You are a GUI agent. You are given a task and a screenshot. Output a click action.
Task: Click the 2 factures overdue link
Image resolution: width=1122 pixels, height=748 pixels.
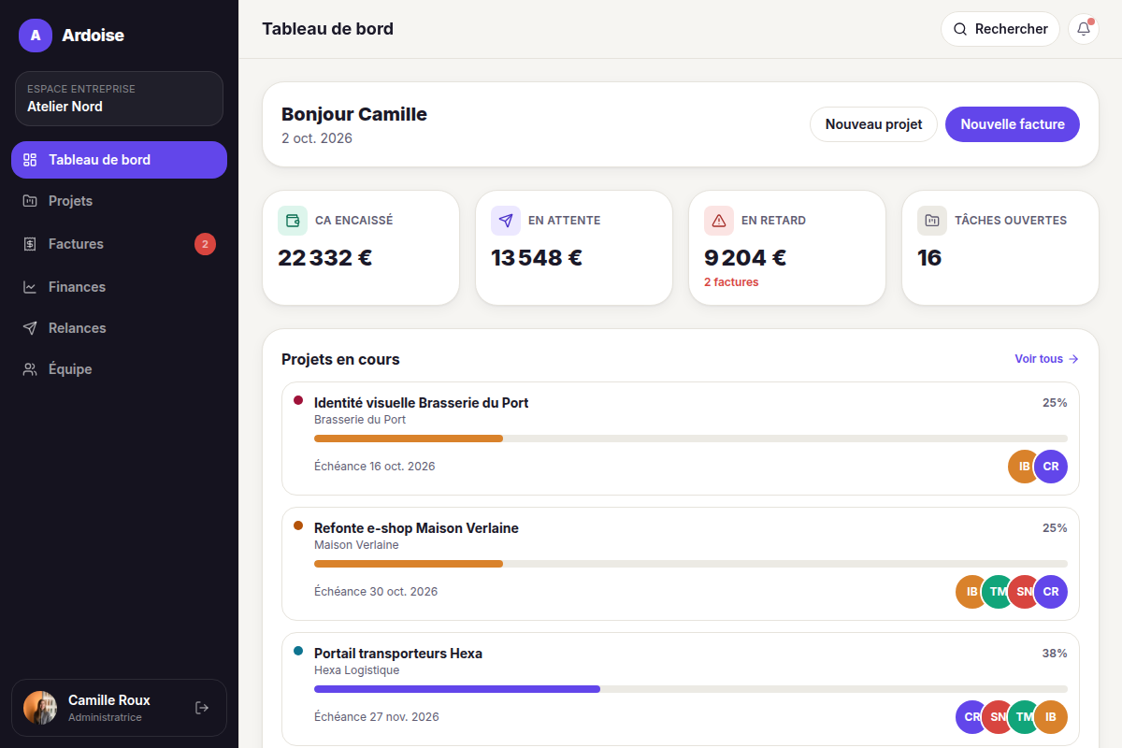tap(731, 282)
